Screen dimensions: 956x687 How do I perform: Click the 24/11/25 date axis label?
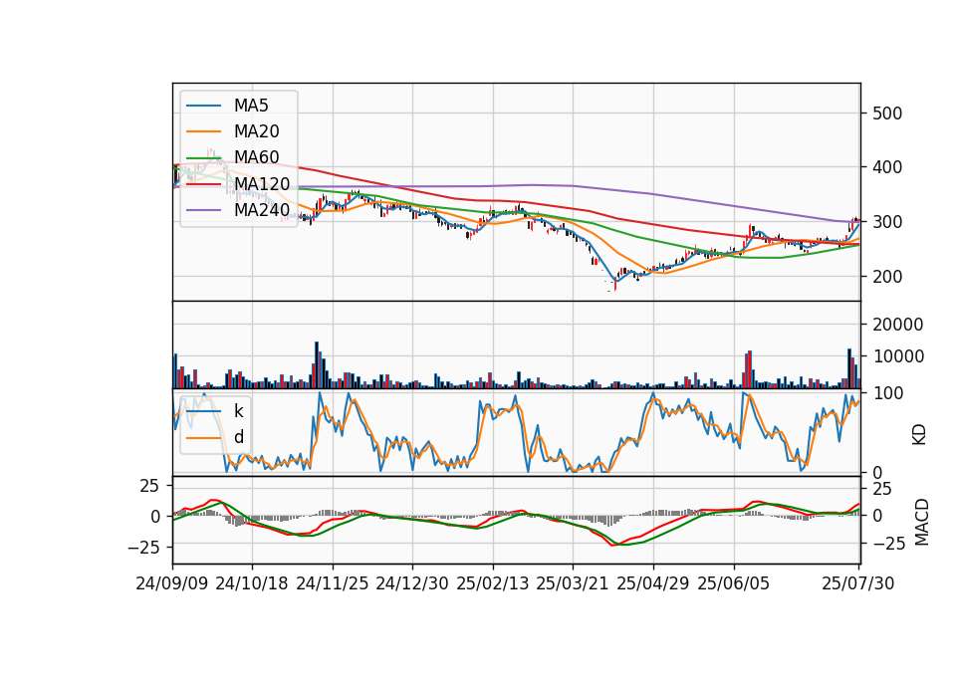click(x=333, y=583)
